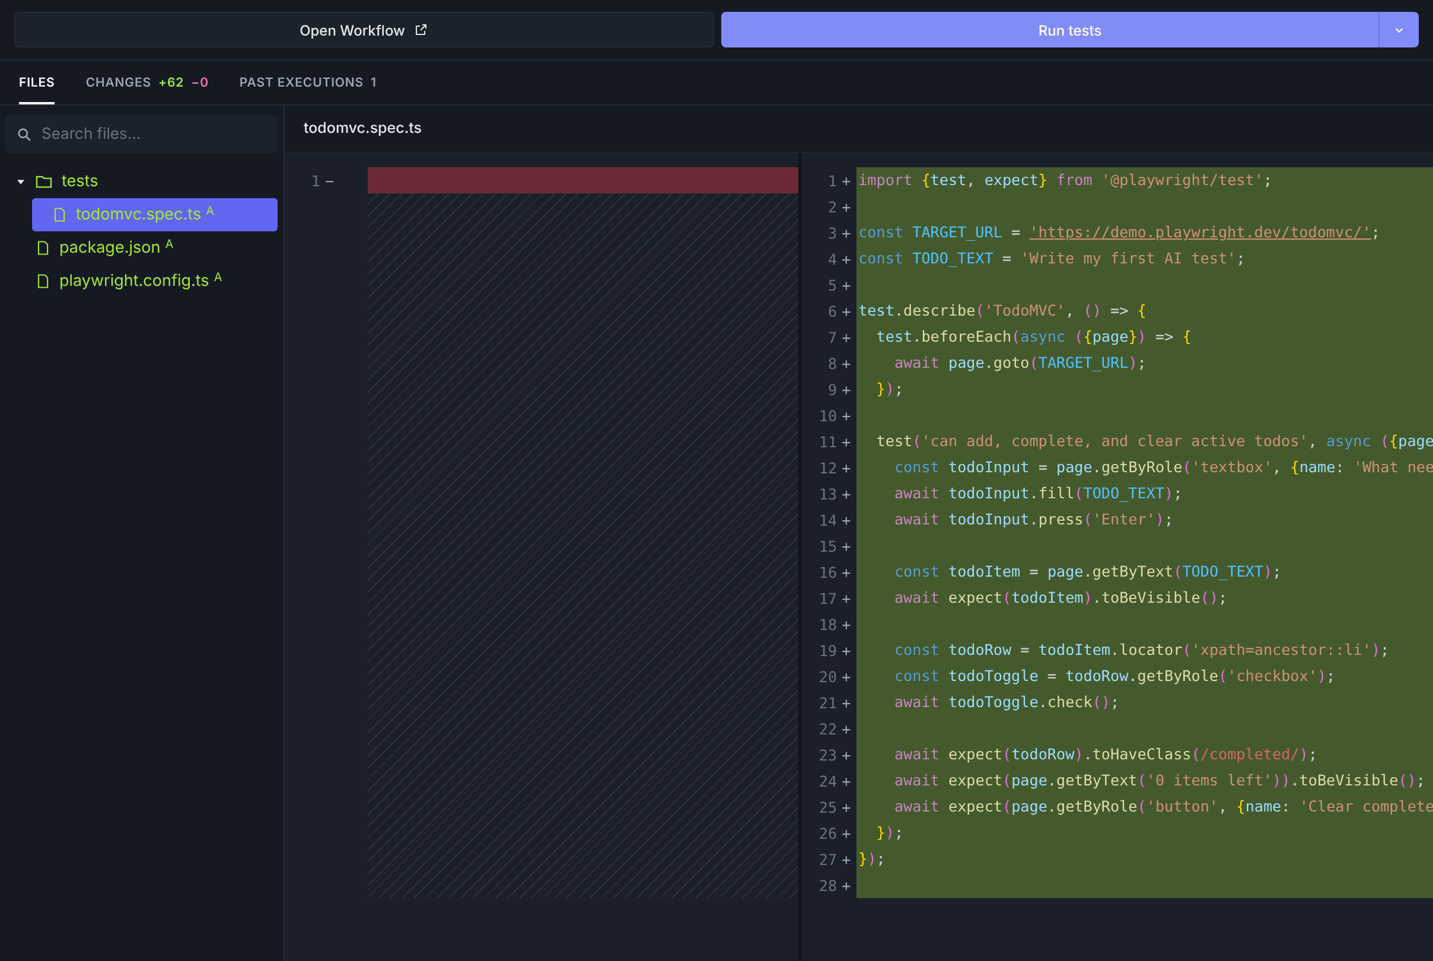1433x961 pixels.
Task: Collapse the tests folder arrow
Action: [21, 182]
